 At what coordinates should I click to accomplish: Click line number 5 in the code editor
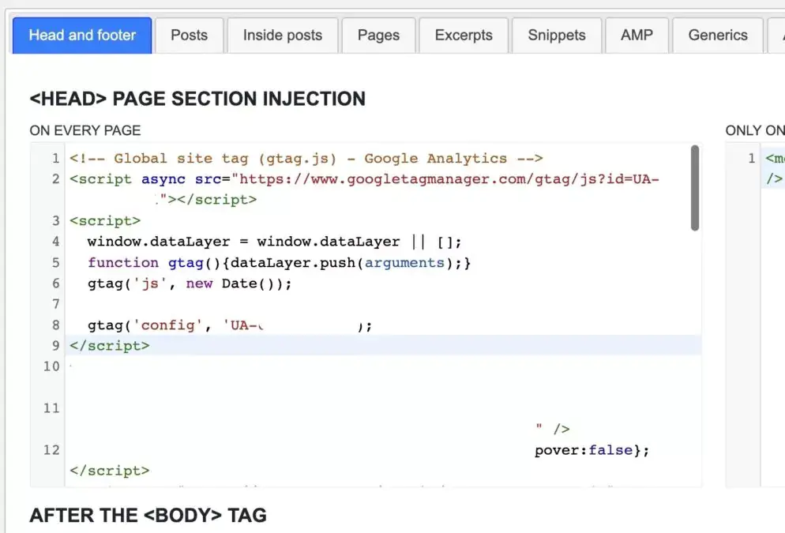click(55, 262)
